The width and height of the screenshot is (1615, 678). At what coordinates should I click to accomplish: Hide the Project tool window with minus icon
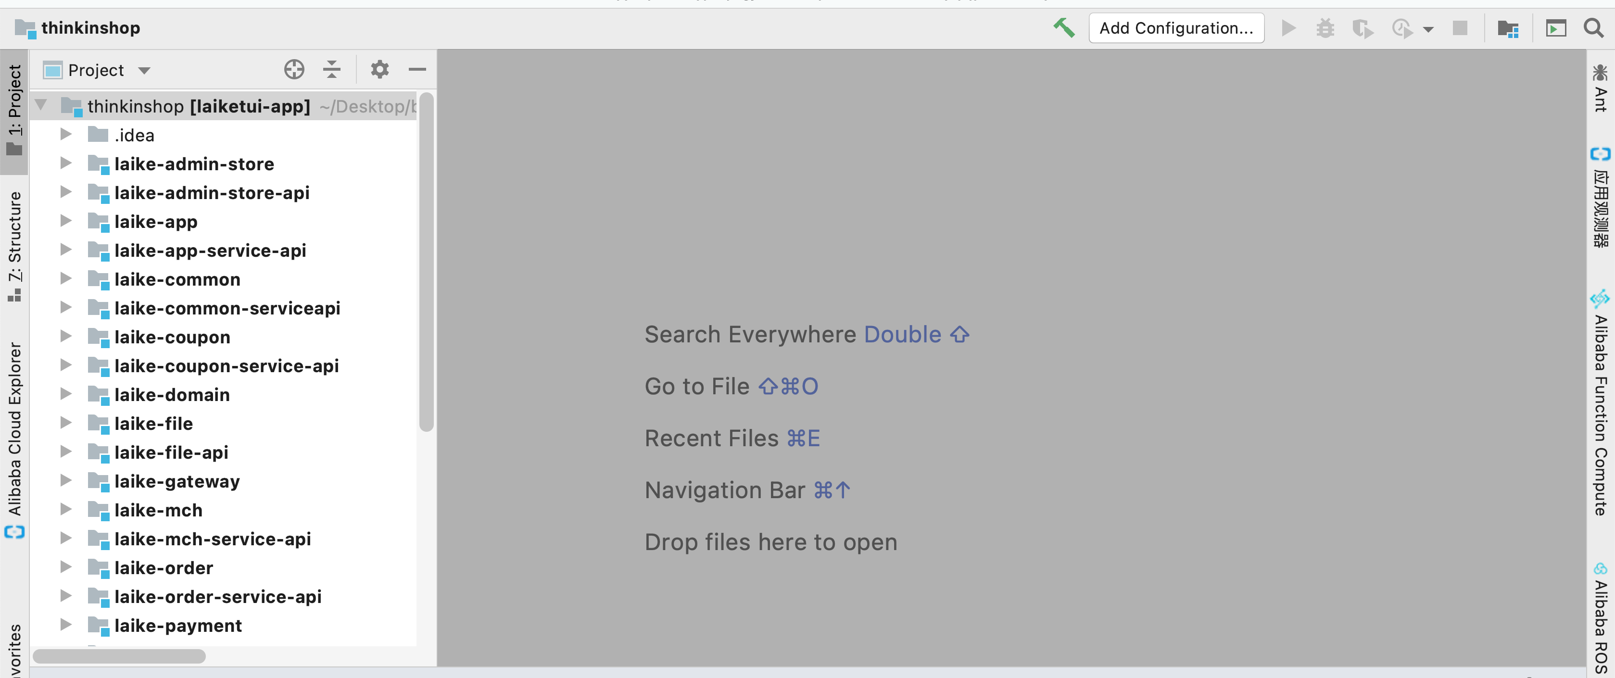(417, 69)
